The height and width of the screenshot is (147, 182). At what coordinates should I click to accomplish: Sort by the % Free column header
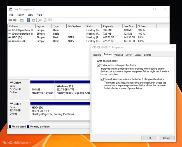[x=146, y=26]
